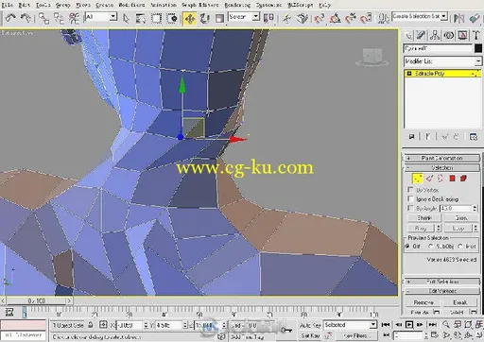This screenshot has height=342, width=484.
Task: Click the Shrink selection button
Action: point(424,217)
